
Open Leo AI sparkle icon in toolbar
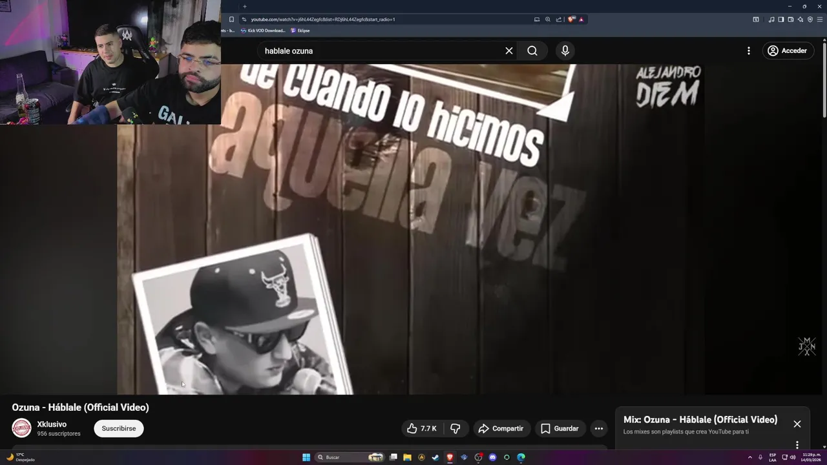(x=801, y=19)
